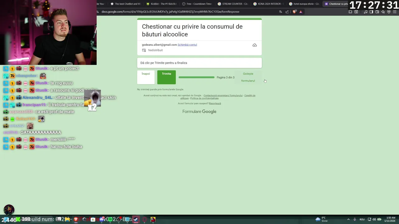Click the form title heading text
This screenshot has width=399, height=224.
click(x=192, y=30)
